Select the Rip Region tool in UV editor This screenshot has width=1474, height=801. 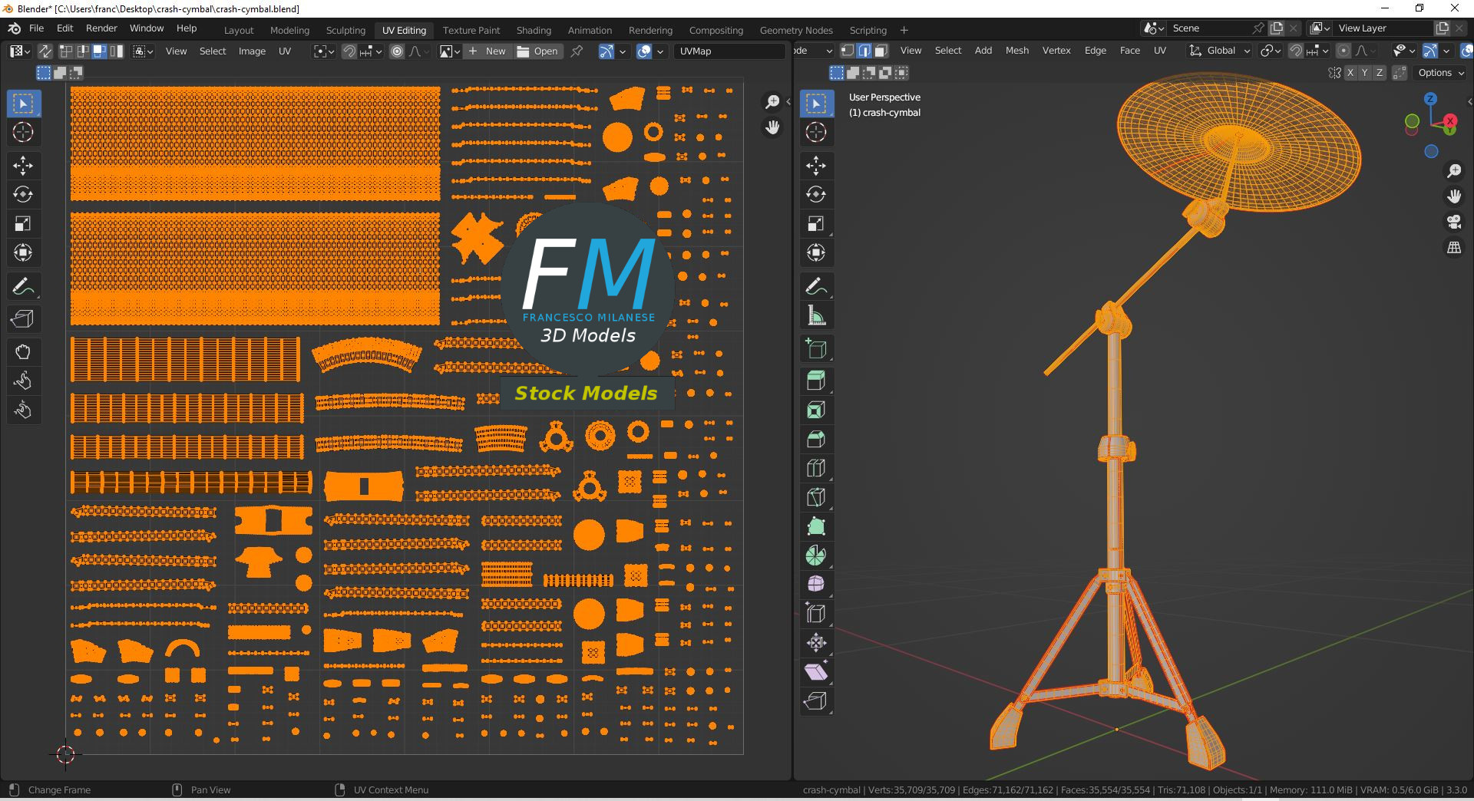[x=23, y=319]
